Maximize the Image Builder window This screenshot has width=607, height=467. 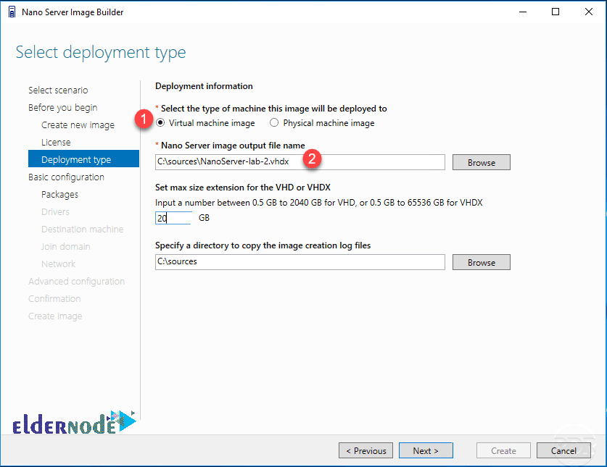point(556,12)
